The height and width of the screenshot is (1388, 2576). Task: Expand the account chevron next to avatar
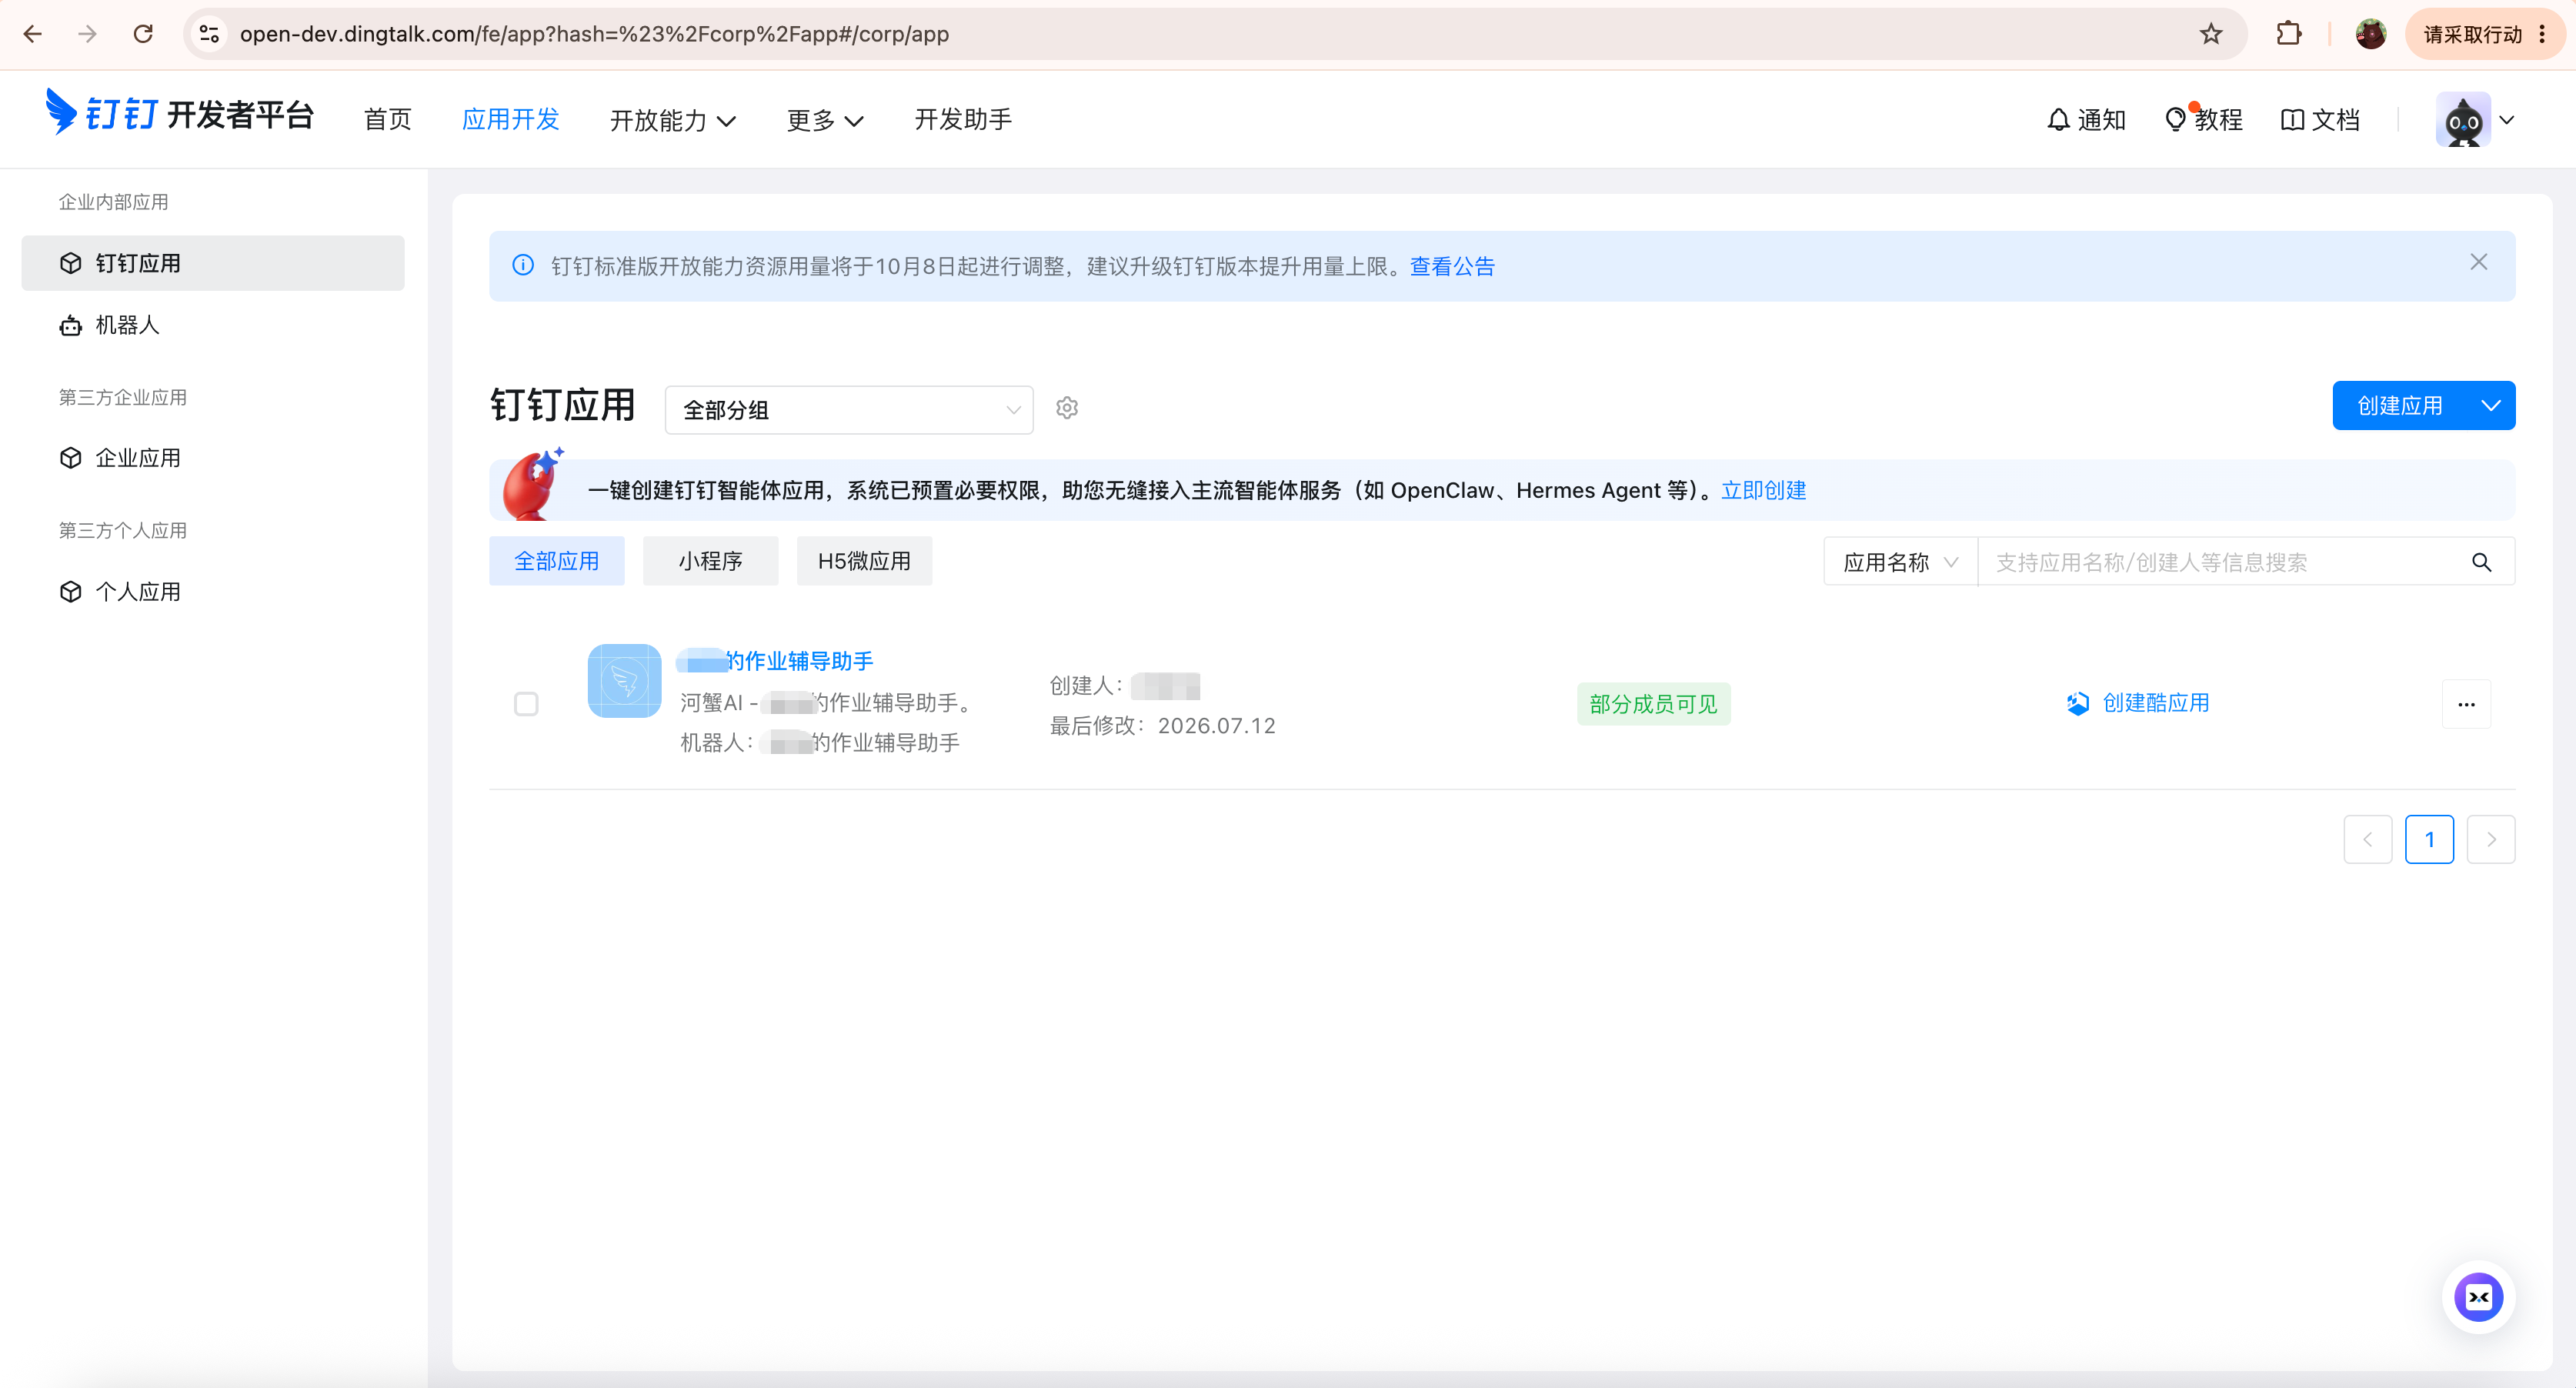coord(2507,120)
